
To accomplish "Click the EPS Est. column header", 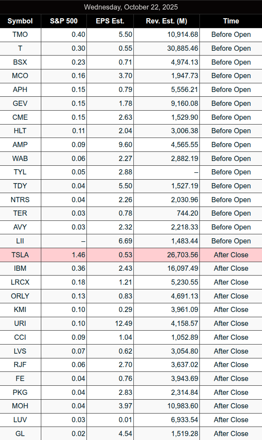I will [109, 21].
